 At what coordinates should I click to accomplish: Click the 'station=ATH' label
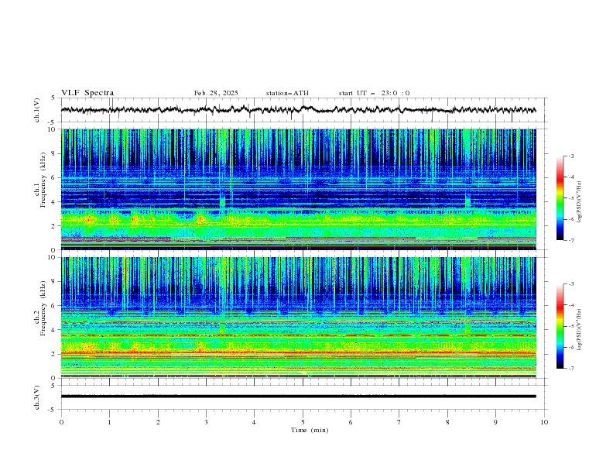point(287,93)
